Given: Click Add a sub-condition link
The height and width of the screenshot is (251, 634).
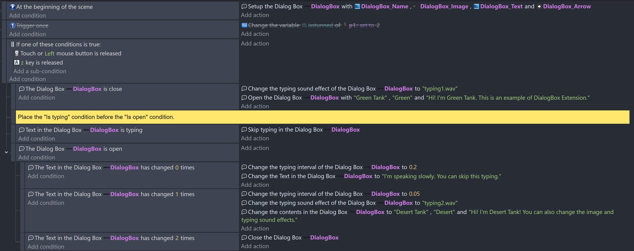Looking at the screenshot, I should (x=40, y=71).
